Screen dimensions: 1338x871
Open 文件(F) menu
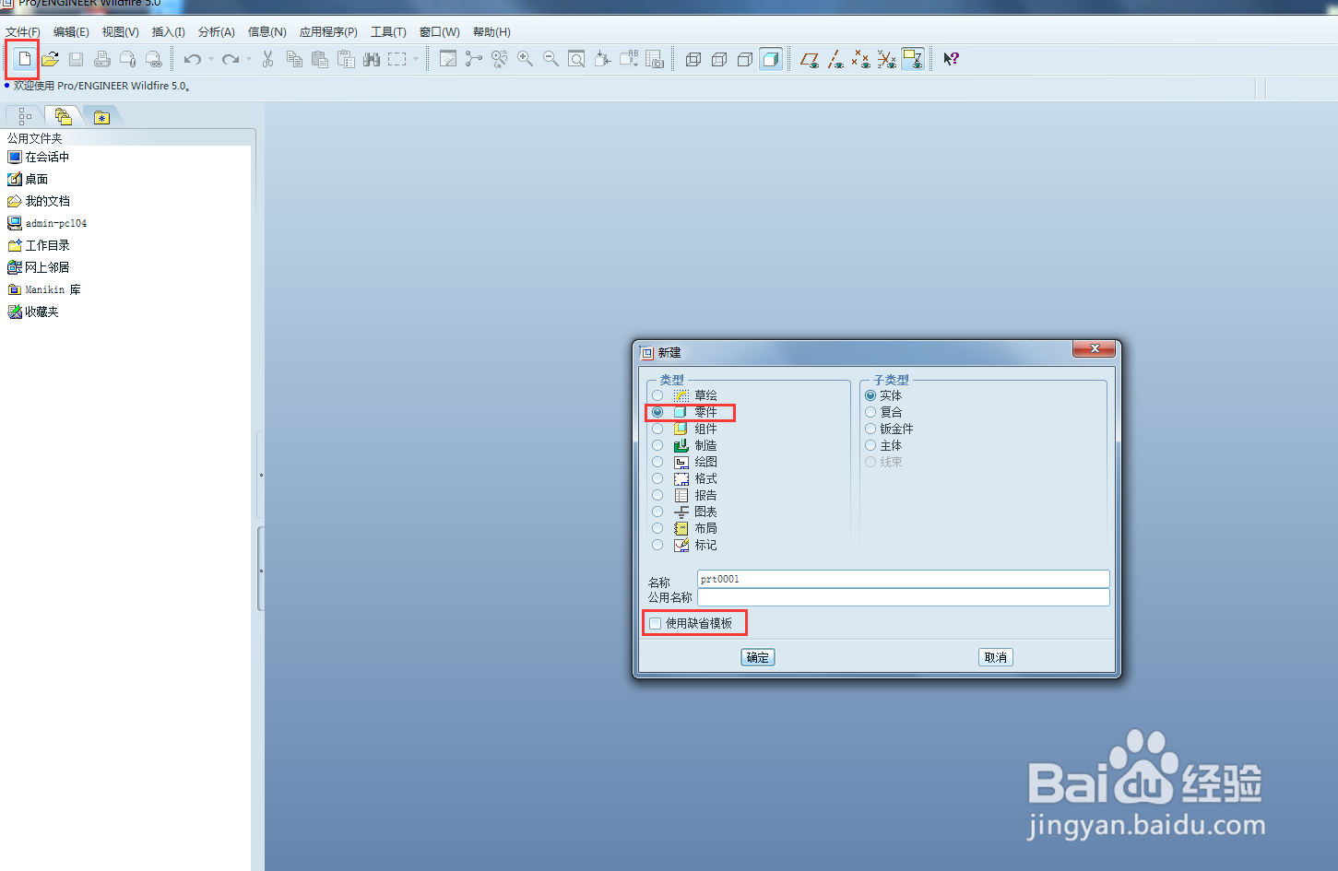pyautogui.click(x=23, y=32)
